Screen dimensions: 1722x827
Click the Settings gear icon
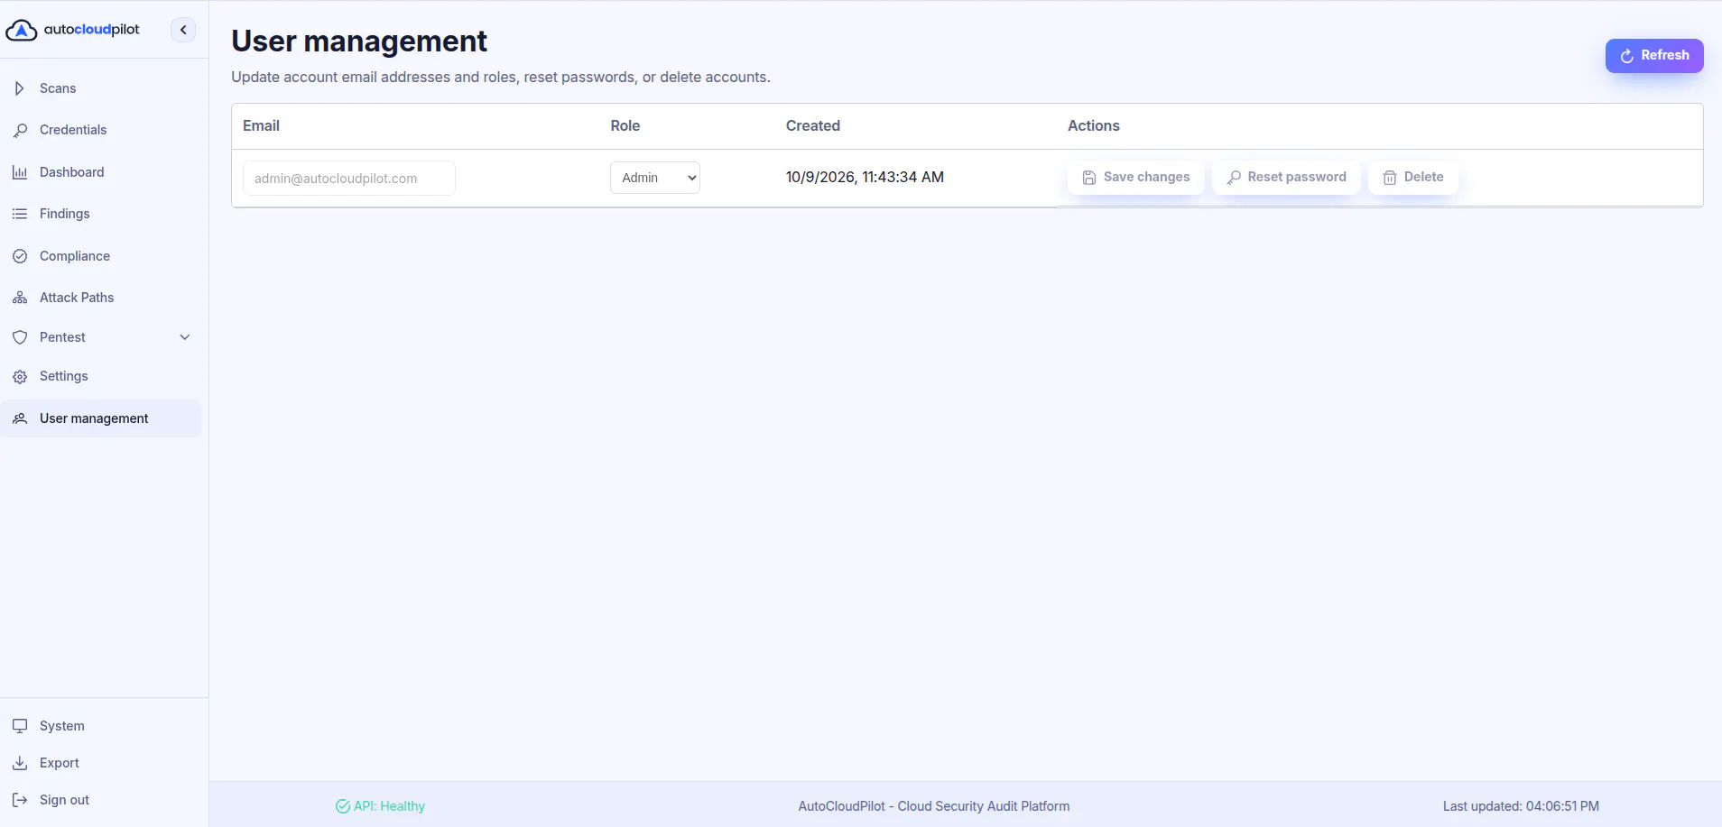click(20, 376)
